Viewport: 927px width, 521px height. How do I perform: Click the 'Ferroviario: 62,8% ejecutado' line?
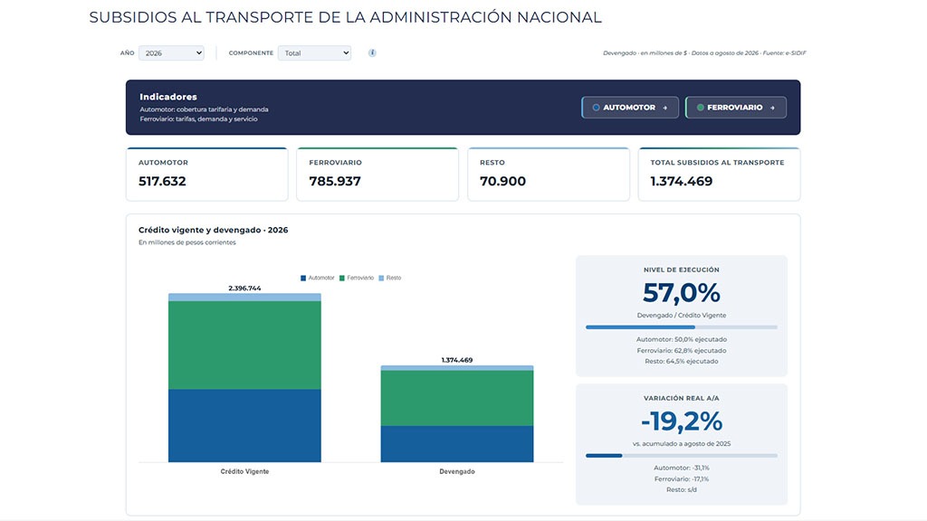coord(682,350)
